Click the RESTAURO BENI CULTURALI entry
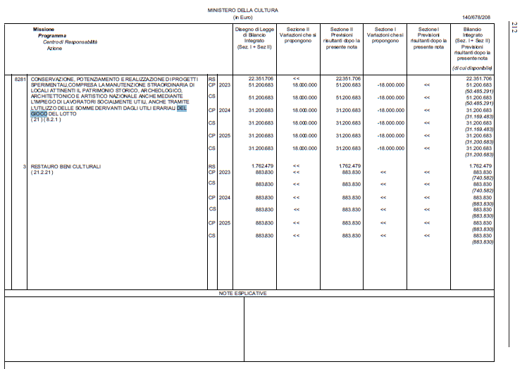527x369 pixels. 66,167
